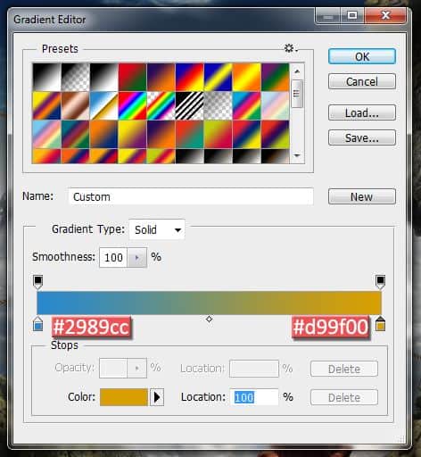This screenshot has width=421, height=457.
Task: Click the gradient midpoint diamond marker
Action: [209, 319]
